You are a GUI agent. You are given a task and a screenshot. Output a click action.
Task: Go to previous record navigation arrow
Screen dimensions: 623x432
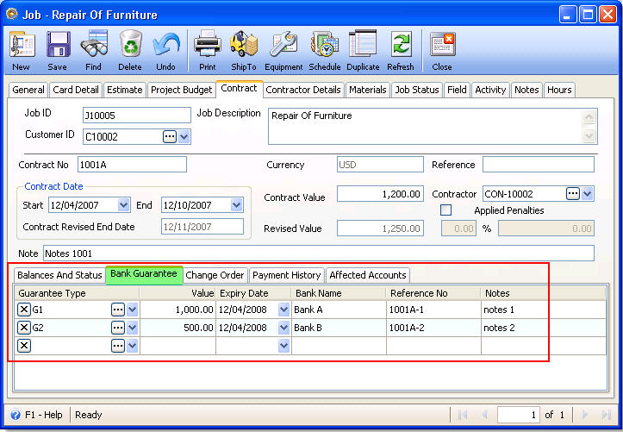(x=484, y=415)
